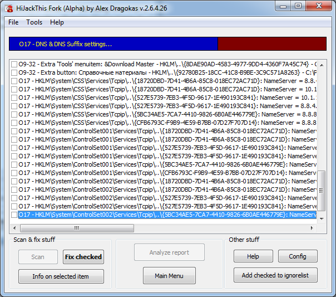Click the HiJackThis app icon in title bar

pos(9,7)
